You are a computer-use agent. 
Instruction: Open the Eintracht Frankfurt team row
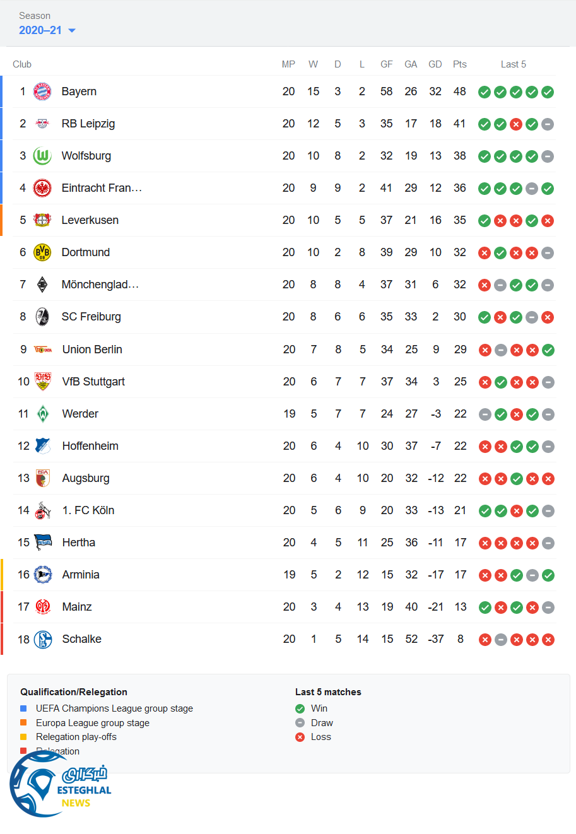[102, 188]
